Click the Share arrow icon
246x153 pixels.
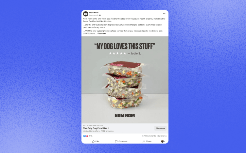(144, 141)
